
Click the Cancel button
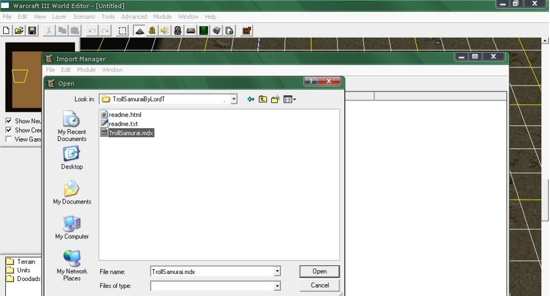320,285
